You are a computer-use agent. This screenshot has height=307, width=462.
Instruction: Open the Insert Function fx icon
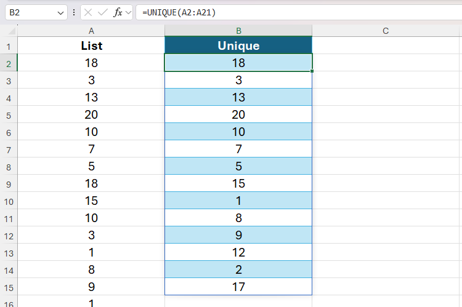click(x=117, y=12)
